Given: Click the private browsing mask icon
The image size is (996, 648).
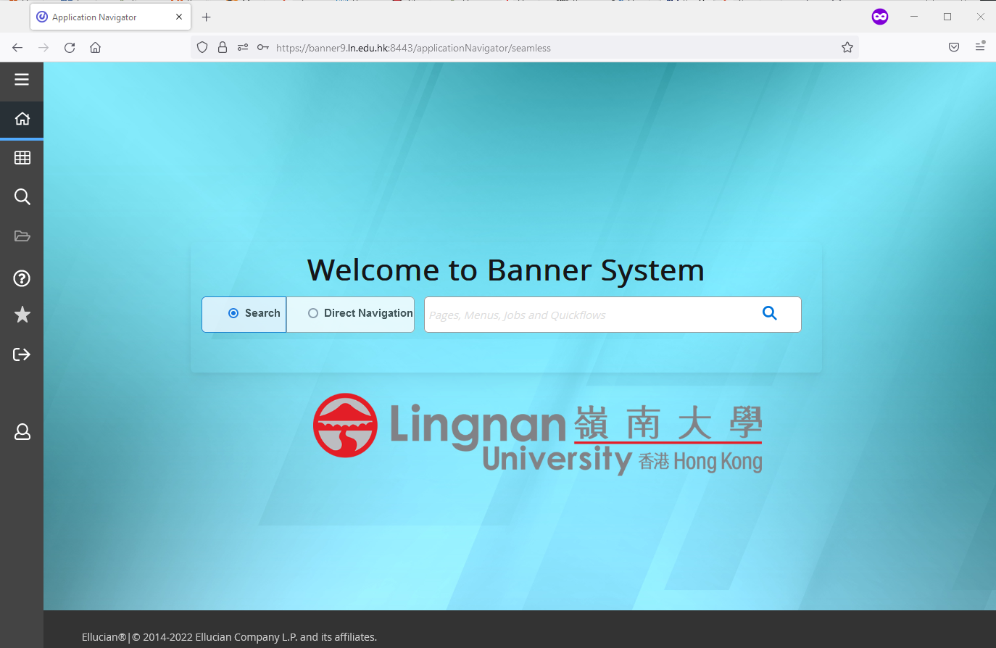Looking at the screenshot, I should 880,17.
